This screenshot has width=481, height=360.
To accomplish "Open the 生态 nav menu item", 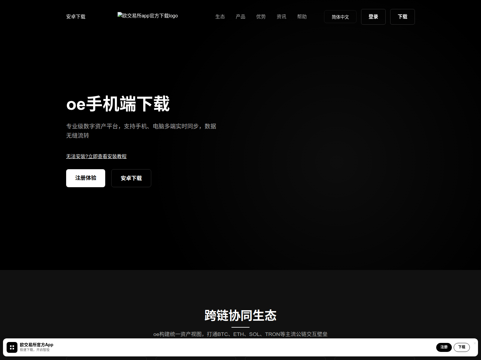I will tap(220, 17).
